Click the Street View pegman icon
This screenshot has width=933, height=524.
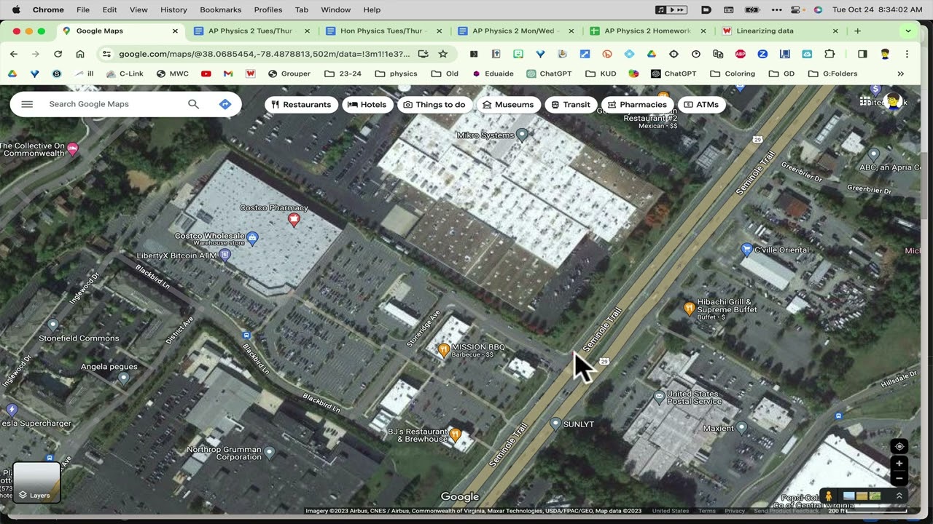tap(829, 496)
